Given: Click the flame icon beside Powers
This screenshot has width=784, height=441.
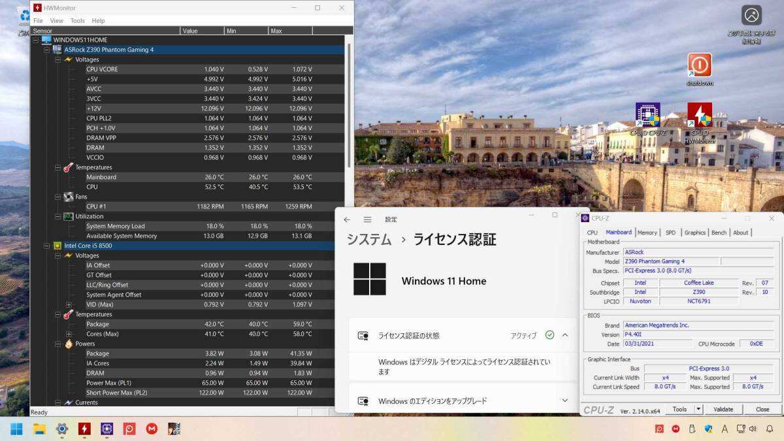Looking at the screenshot, I should (x=69, y=344).
